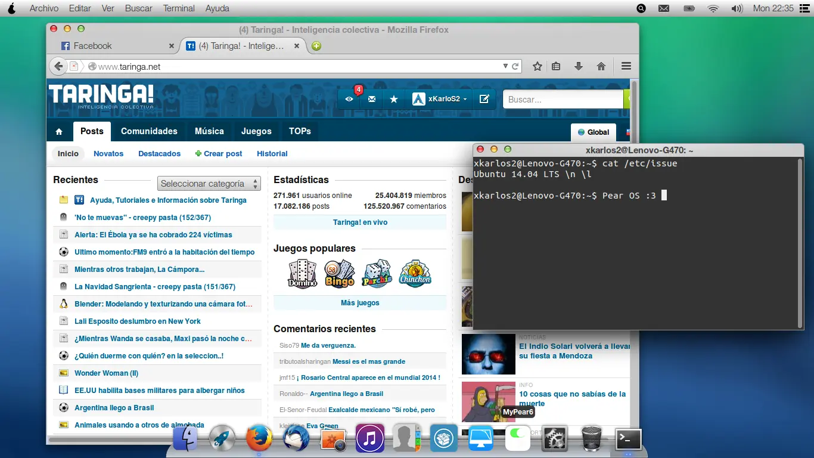Open the Ayuda menu

[x=218, y=8]
